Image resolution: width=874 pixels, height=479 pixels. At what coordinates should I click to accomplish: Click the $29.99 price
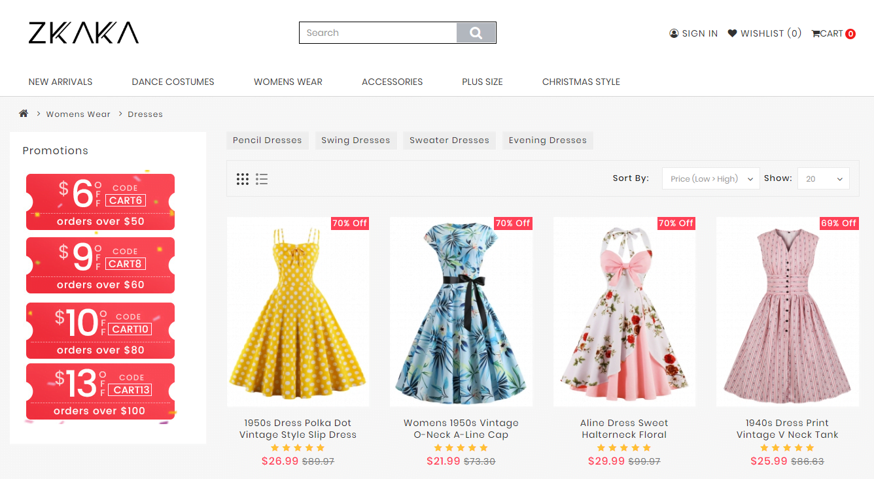pos(606,461)
